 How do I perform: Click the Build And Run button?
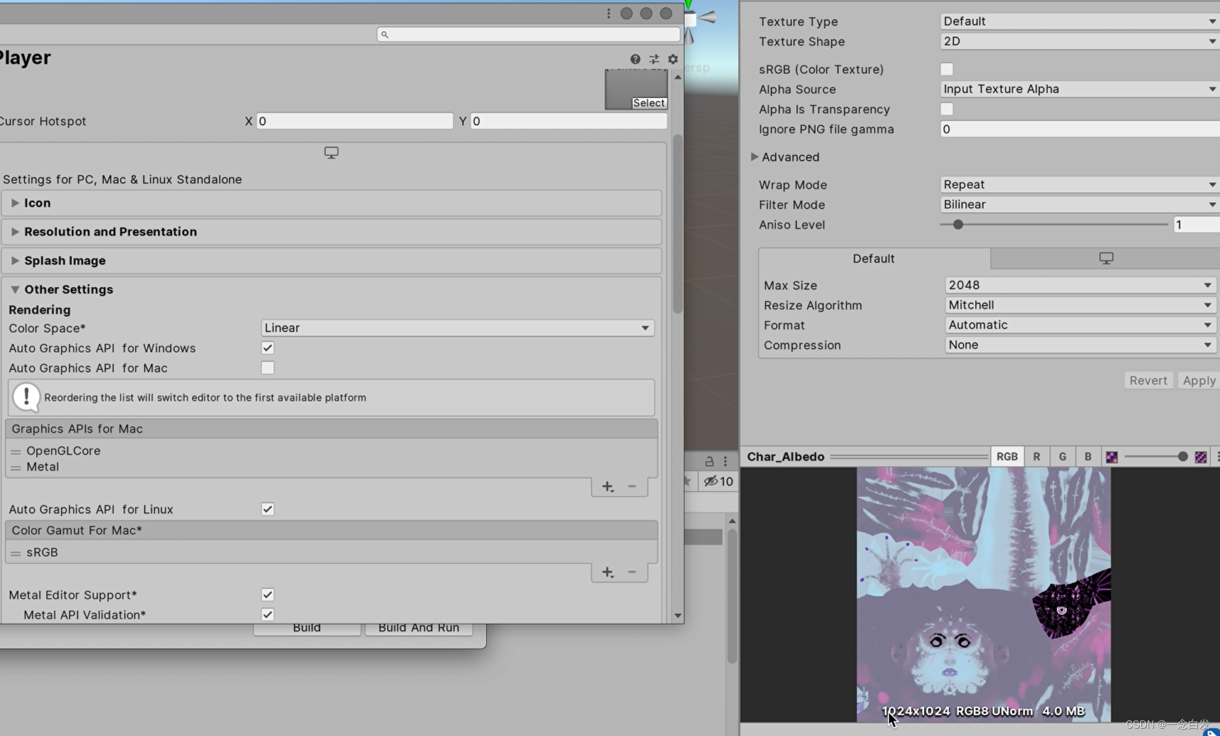tap(418, 628)
